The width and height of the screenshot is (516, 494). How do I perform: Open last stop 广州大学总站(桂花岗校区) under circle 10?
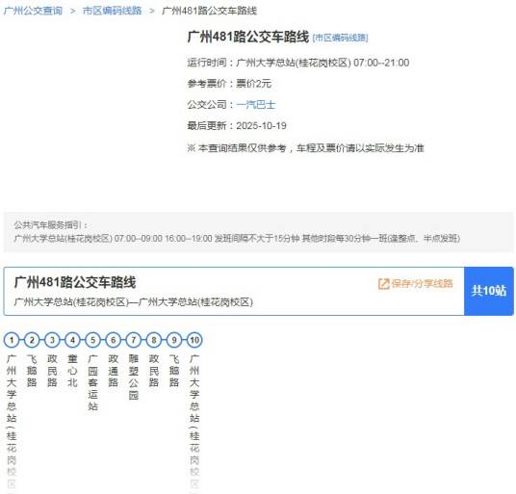(194, 423)
